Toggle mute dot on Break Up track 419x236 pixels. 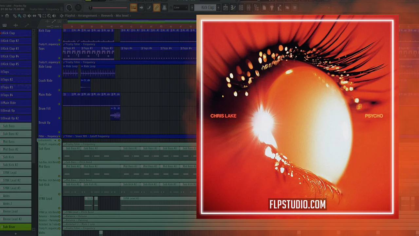pos(59,132)
